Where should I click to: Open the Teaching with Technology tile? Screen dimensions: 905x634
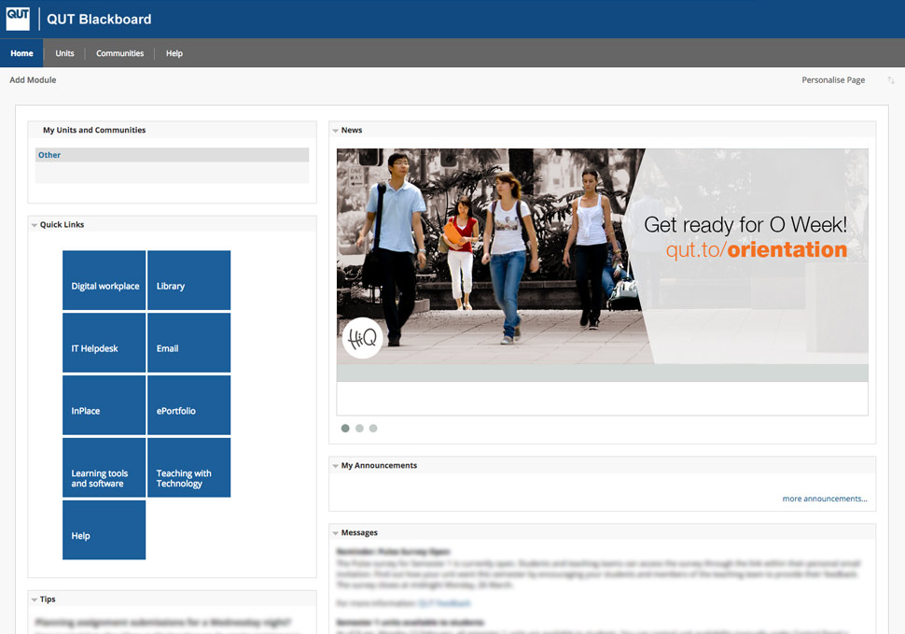pos(188,468)
